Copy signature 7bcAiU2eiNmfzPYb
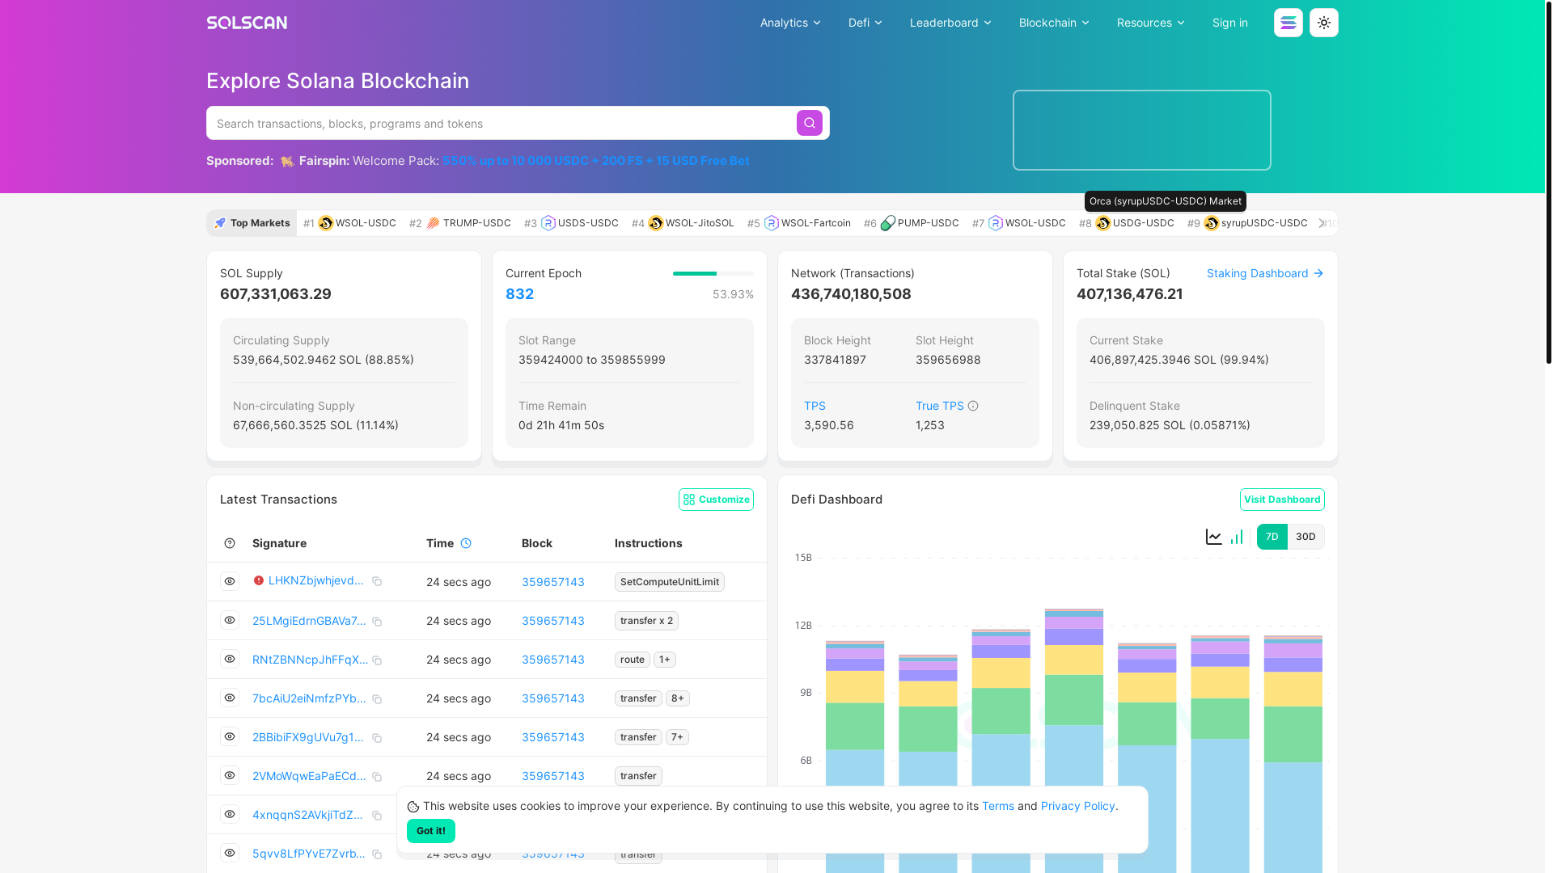The width and height of the screenshot is (1553, 873). click(377, 699)
